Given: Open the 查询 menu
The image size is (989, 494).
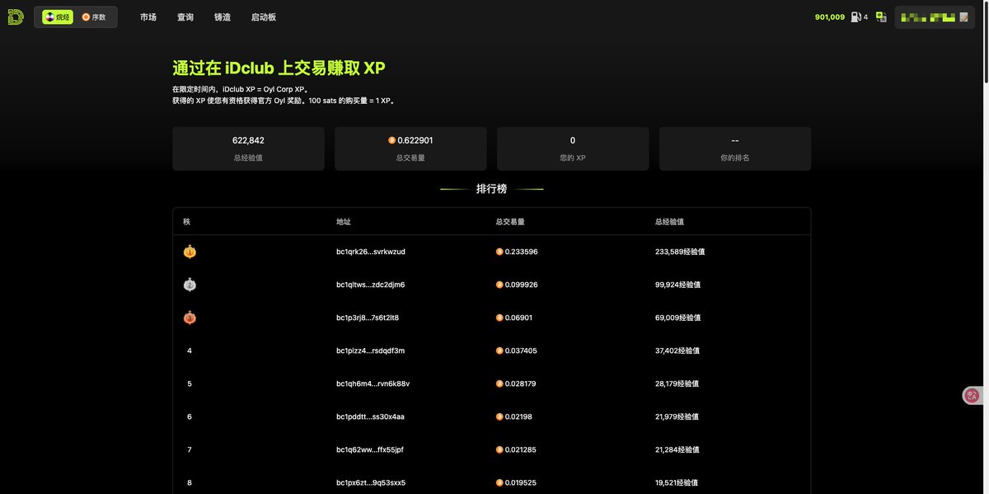Looking at the screenshot, I should 185,17.
